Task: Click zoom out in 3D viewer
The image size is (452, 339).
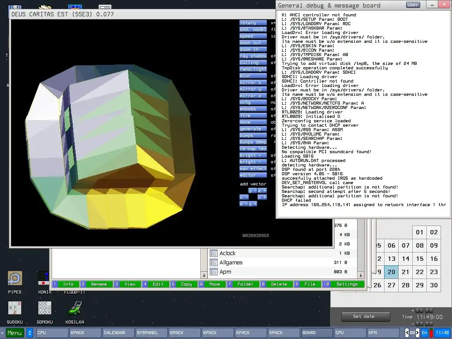Action: coord(253,43)
